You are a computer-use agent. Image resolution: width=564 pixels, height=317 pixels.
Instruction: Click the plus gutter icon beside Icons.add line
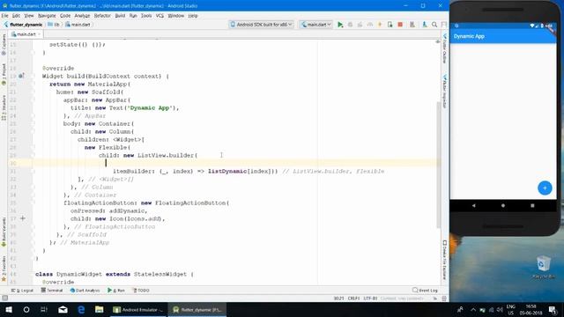tap(22, 218)
